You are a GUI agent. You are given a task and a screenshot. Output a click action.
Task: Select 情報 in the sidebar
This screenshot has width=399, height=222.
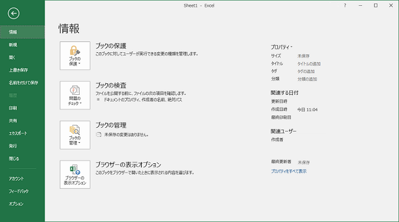click(22, 32)
